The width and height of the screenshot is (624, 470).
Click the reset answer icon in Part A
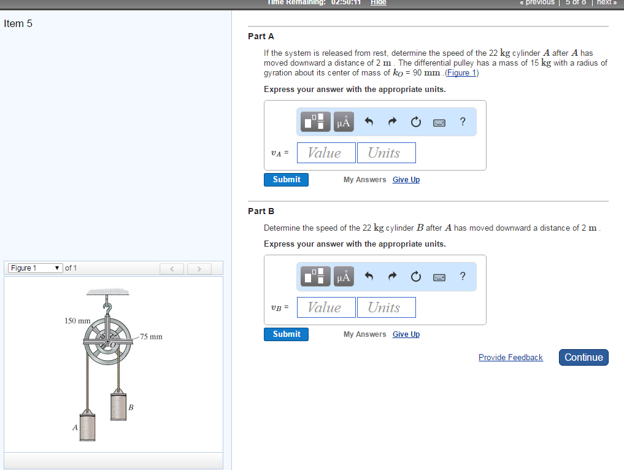pos(415,122)
